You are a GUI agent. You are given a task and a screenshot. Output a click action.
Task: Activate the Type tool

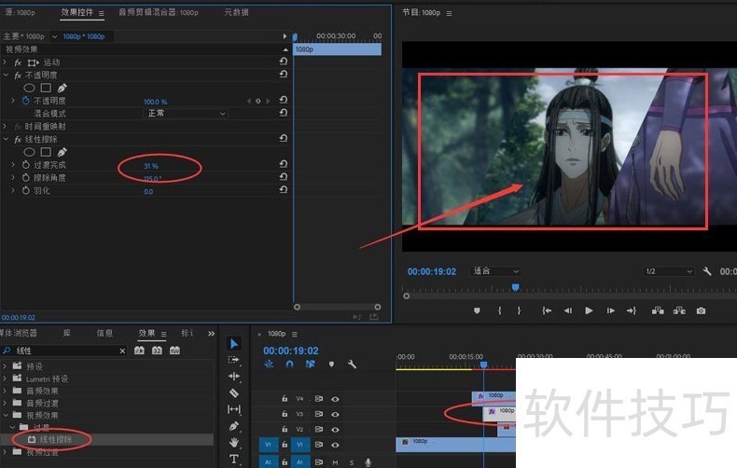click(x=234, y=459)
